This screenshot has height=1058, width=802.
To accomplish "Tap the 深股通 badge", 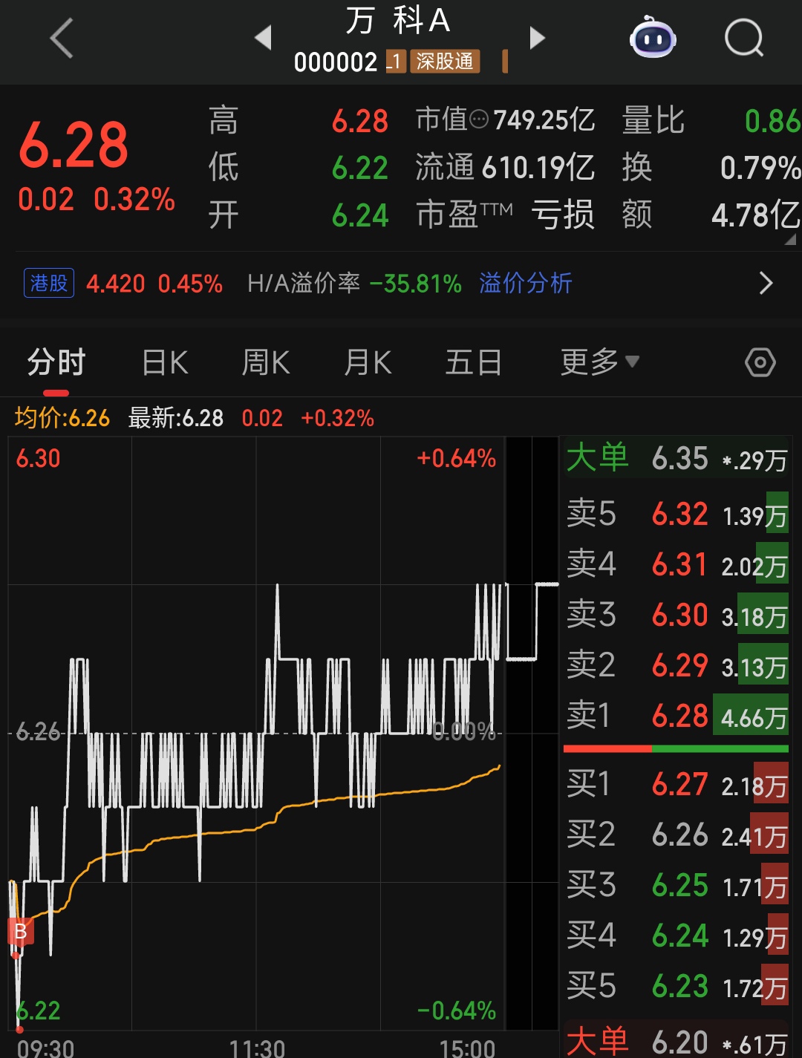I will 445,62.
